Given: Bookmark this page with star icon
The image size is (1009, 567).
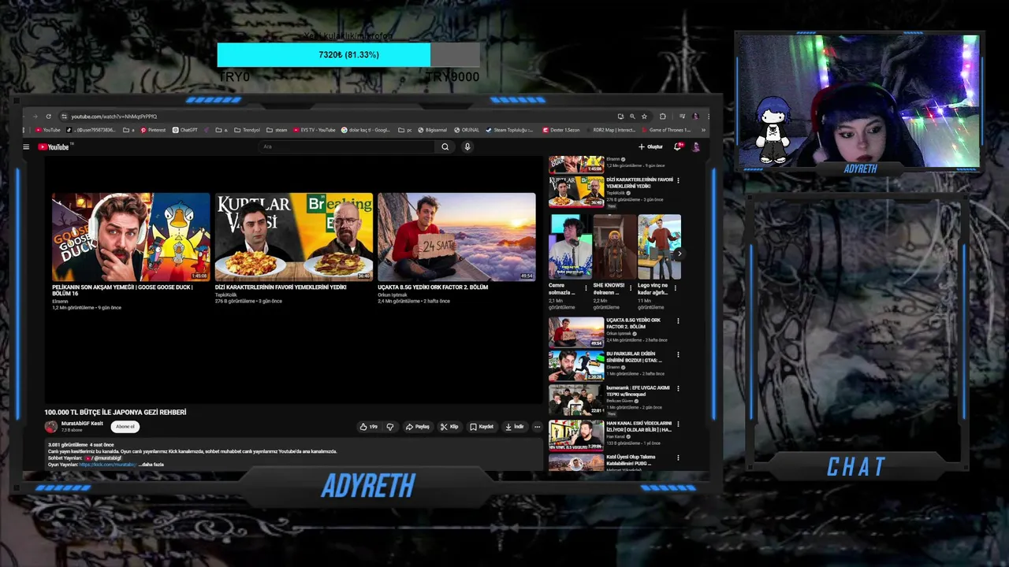Looking at the screenshot, I should tap(644, 117).
